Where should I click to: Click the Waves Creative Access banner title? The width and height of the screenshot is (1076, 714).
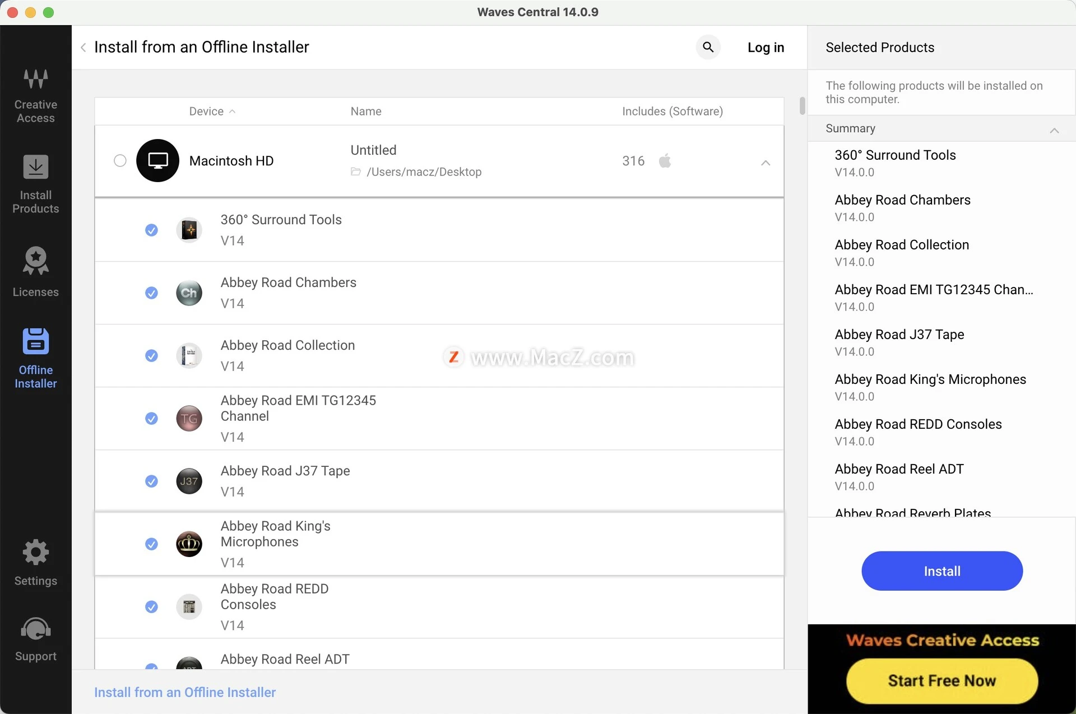(x=943, y=640)
